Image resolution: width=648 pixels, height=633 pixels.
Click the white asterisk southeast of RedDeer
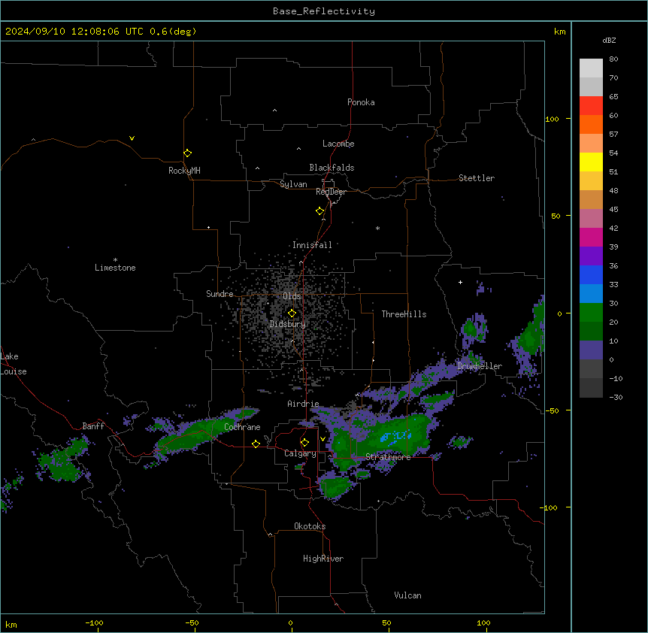coord(377,228)
